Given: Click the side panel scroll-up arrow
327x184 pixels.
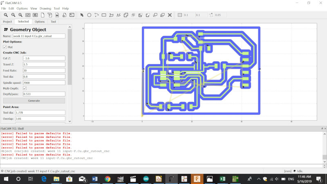Looking at the screenshot, I should 69,27.
